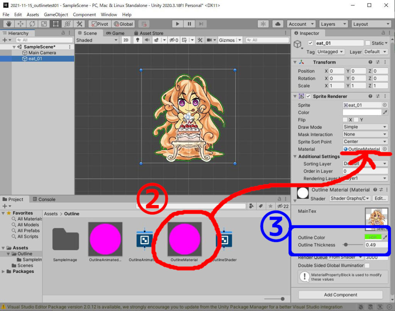Click the Step frame button
The height and width of the screenshot is (311, 395).
201,24
